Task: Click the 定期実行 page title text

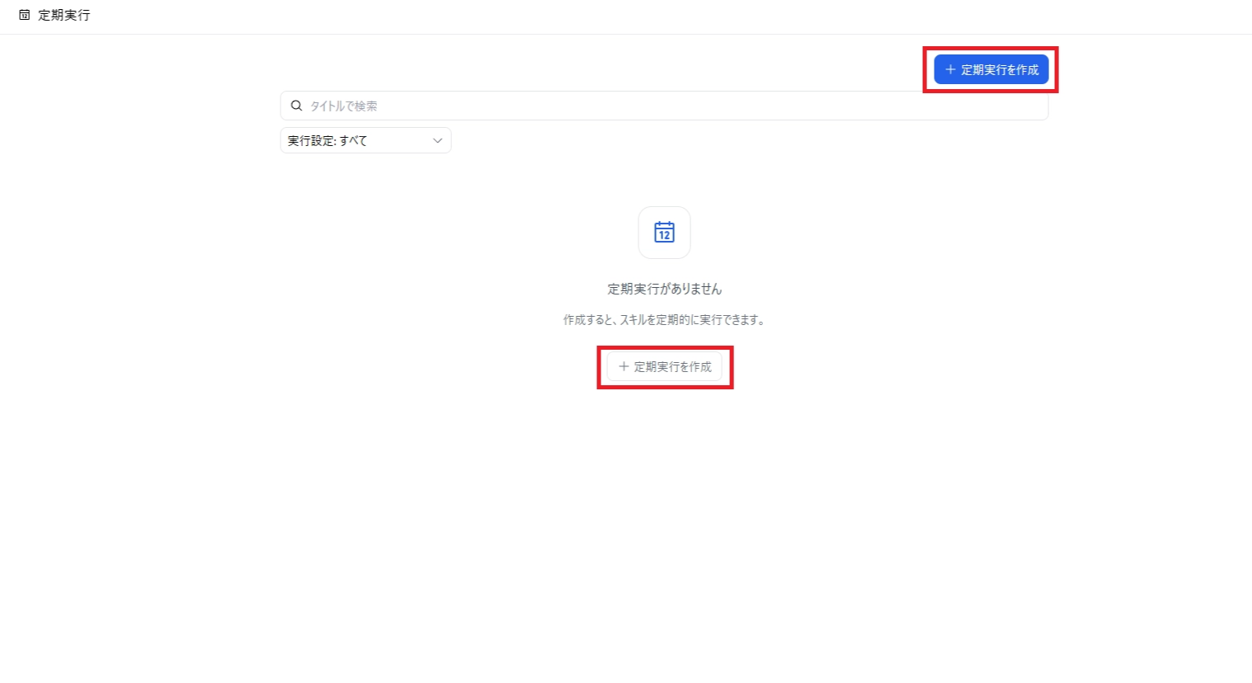Action: tap(64, 15)
